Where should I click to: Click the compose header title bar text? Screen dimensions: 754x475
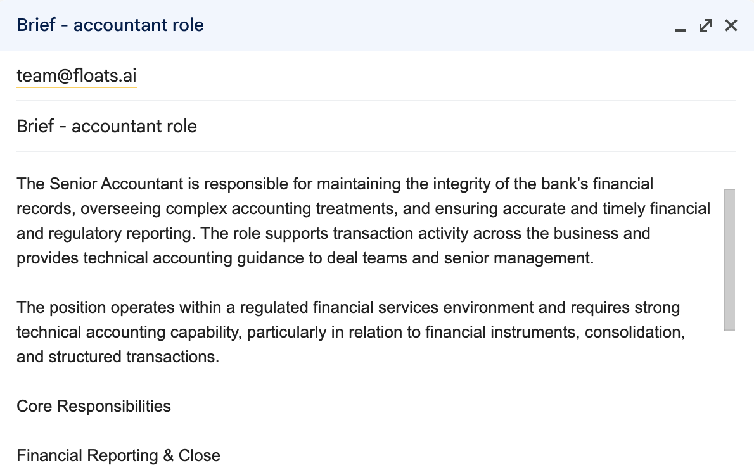[x=110, y=25]
